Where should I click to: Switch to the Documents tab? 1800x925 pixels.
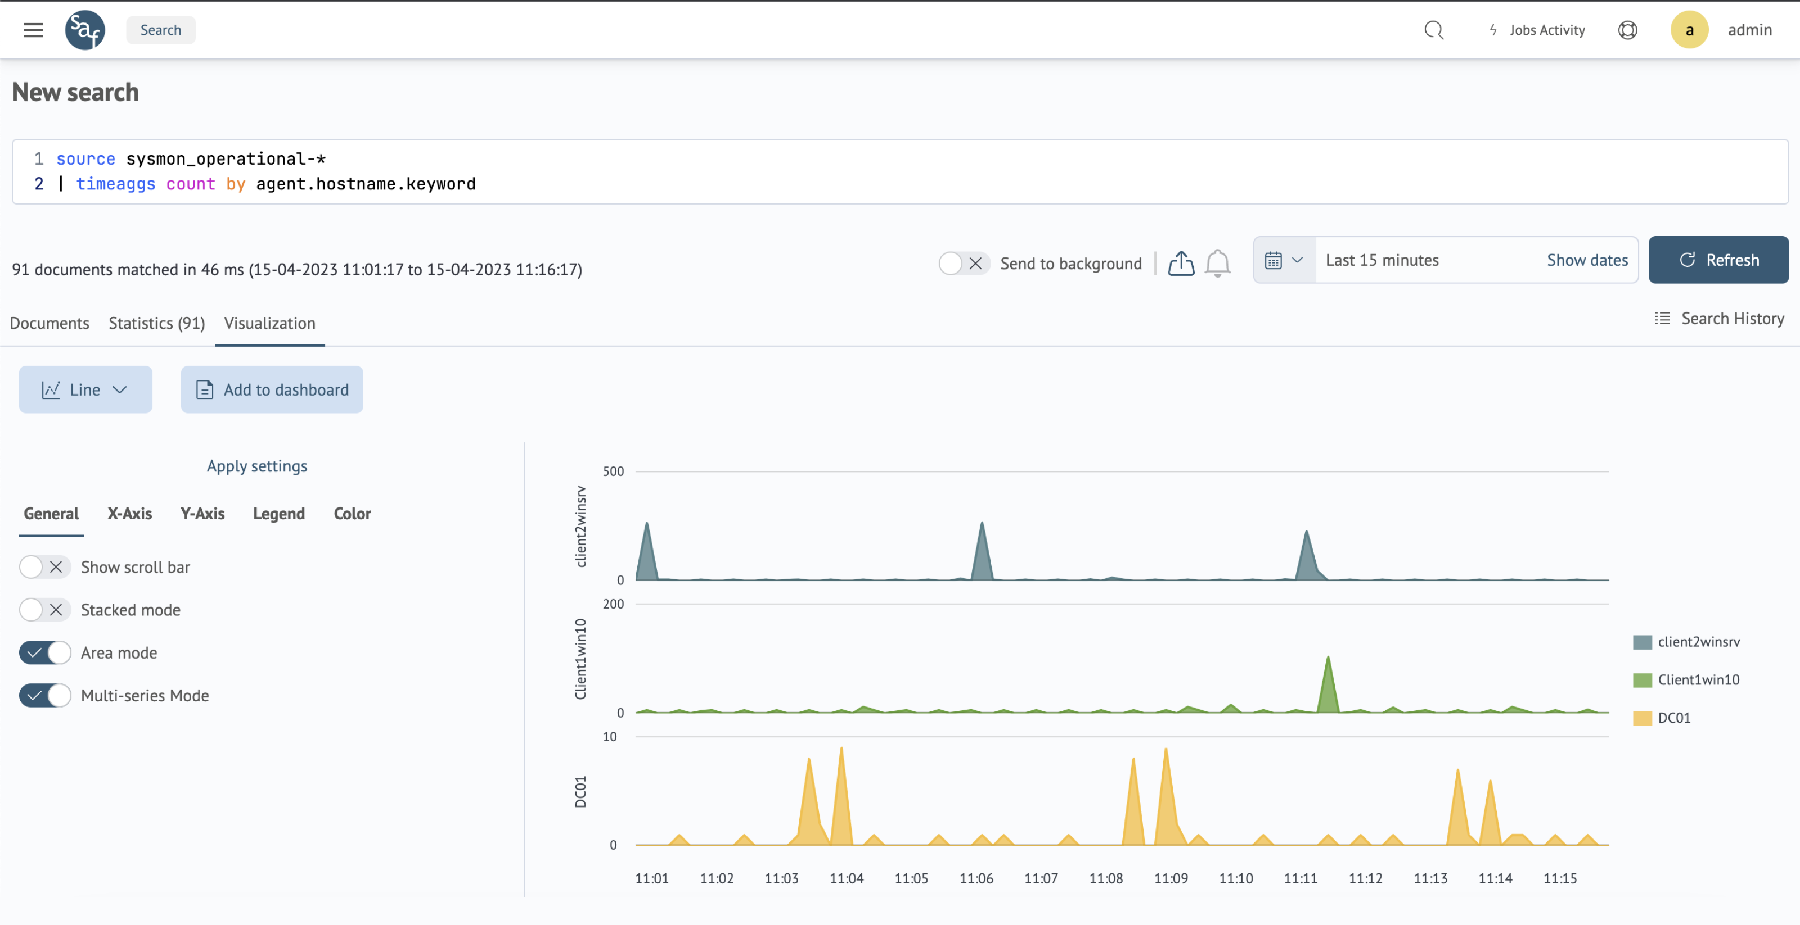pyautogui.click(x=49, y=323)
